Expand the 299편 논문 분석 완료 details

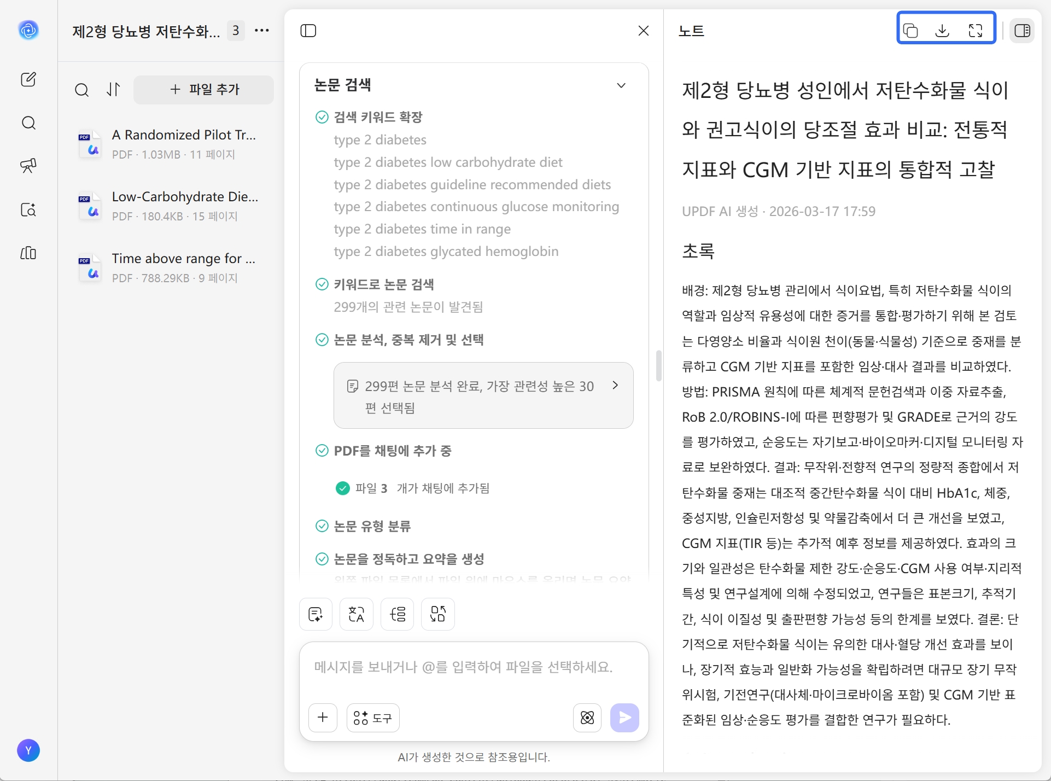(x=615, y=385)
